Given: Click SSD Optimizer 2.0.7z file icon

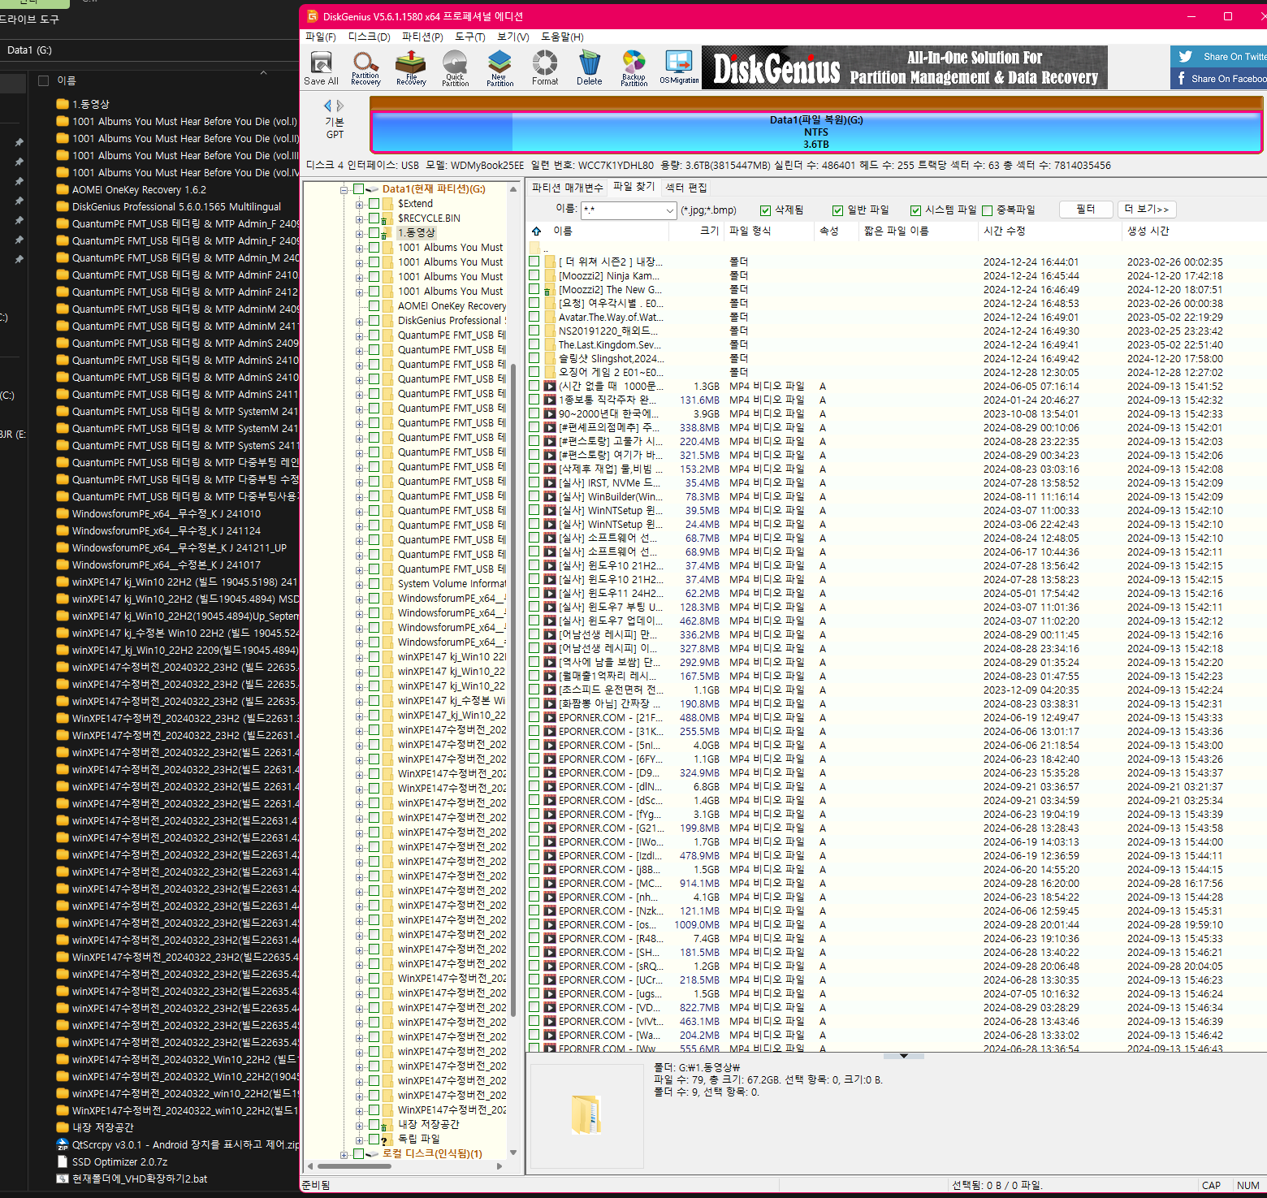Looking at the screenshot, I should click(x=63, y=1161).
